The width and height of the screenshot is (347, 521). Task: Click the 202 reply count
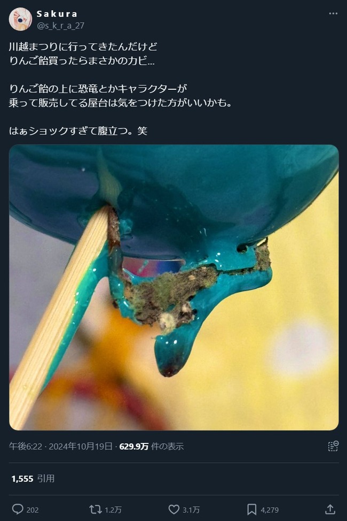[x=33, y=510]
